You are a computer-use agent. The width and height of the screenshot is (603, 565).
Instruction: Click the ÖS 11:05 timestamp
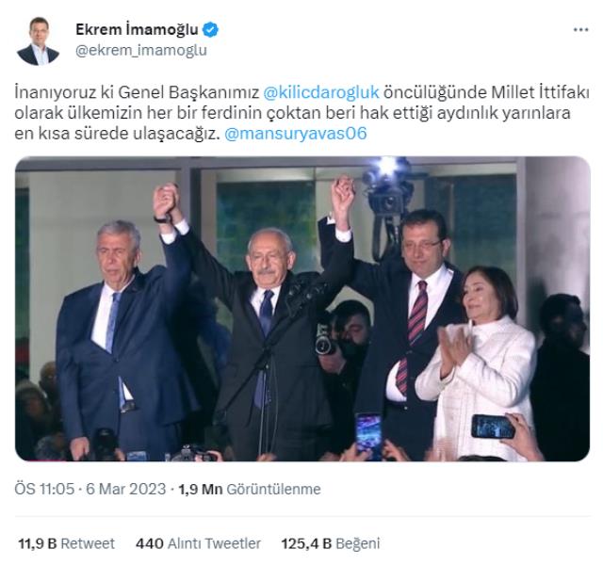pyautogui.click(x=44, y=489)
